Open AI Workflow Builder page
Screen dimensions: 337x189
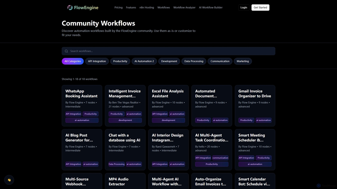211,7
